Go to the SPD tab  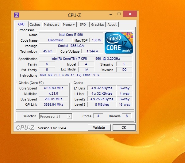coord(83,25)
